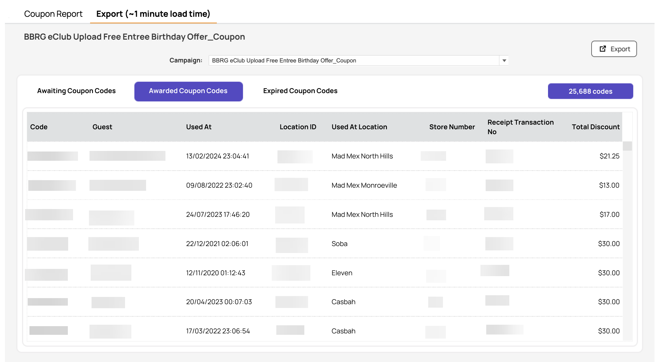Screen dimensions: 656x362
Task: Select the Soba location row
Action: [325, 244]
